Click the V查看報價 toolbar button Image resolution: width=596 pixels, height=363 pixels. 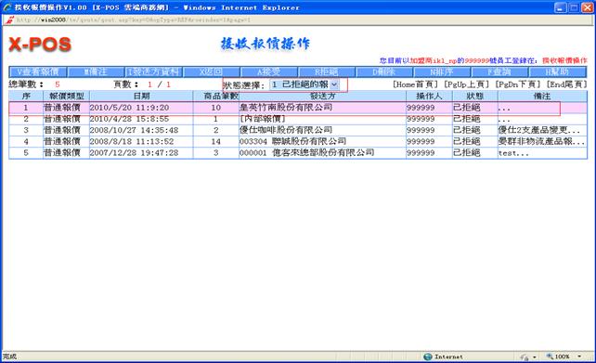click(38, 71)
